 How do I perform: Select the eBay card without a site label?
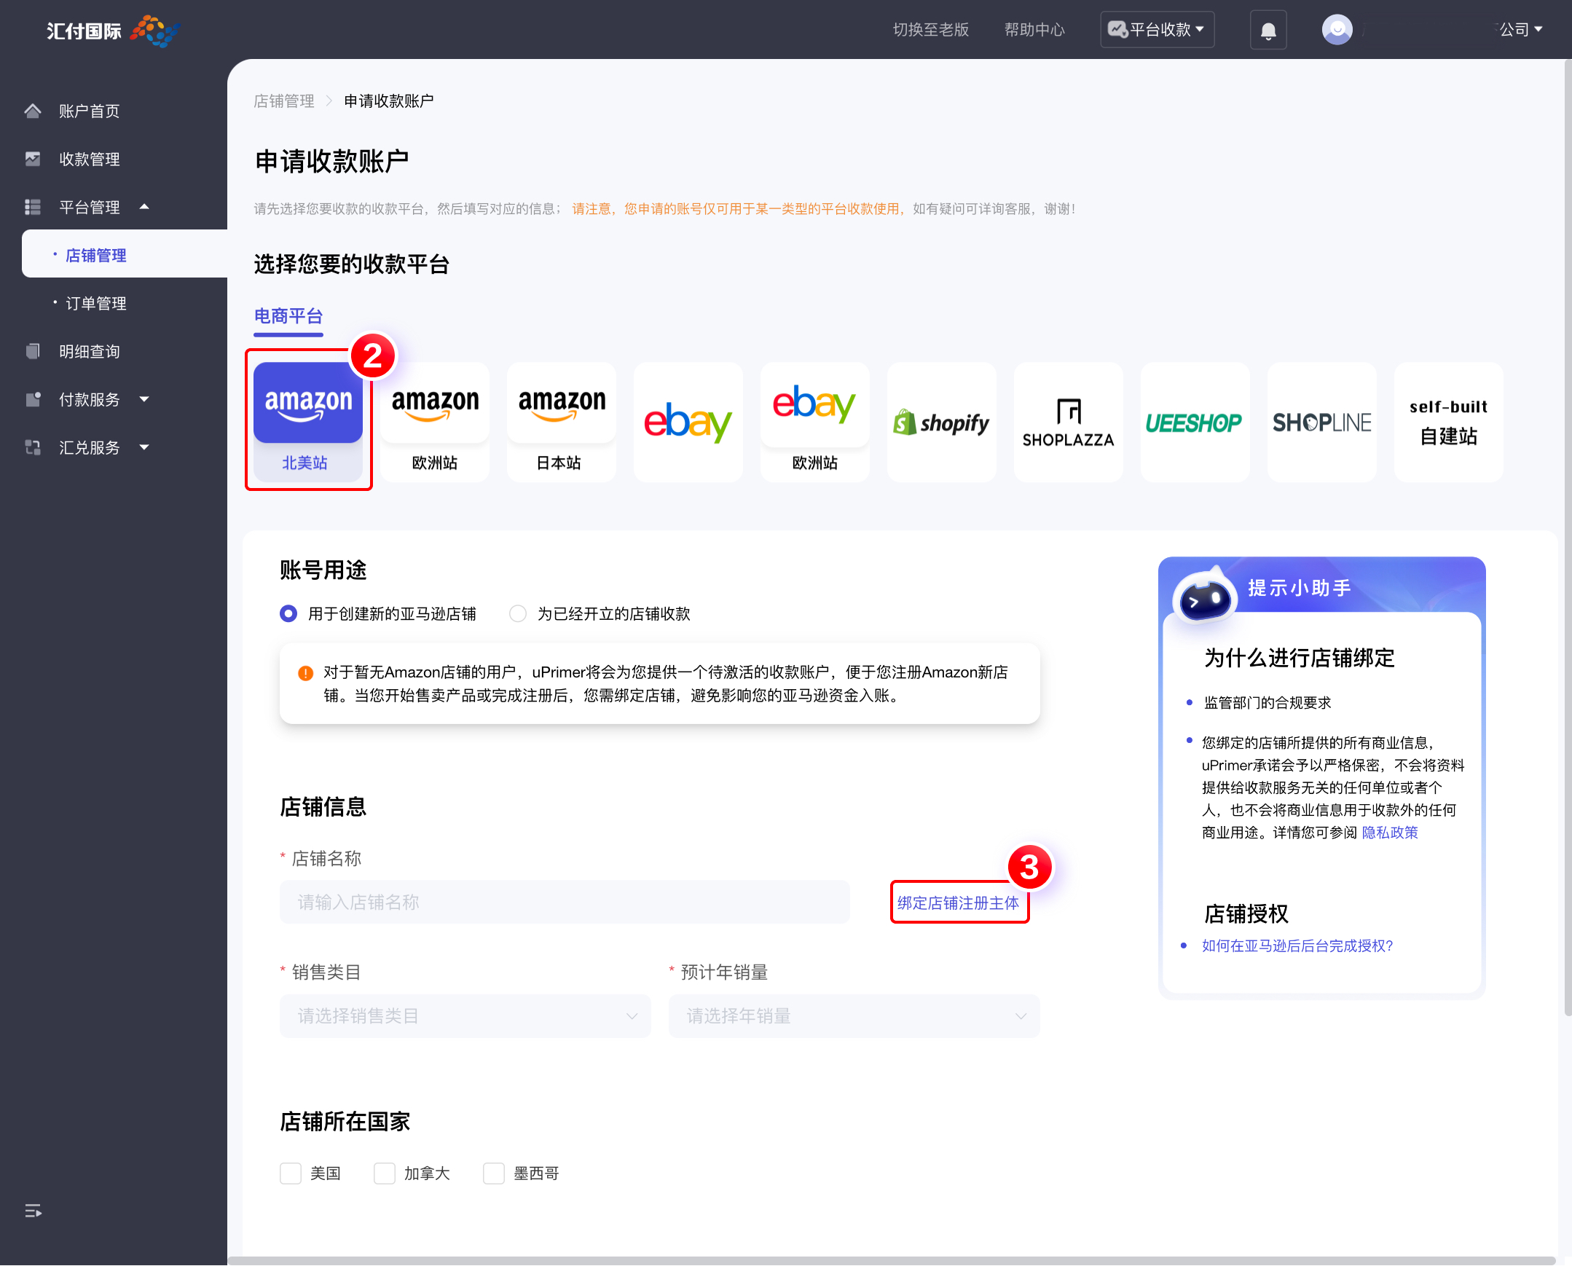688,422
